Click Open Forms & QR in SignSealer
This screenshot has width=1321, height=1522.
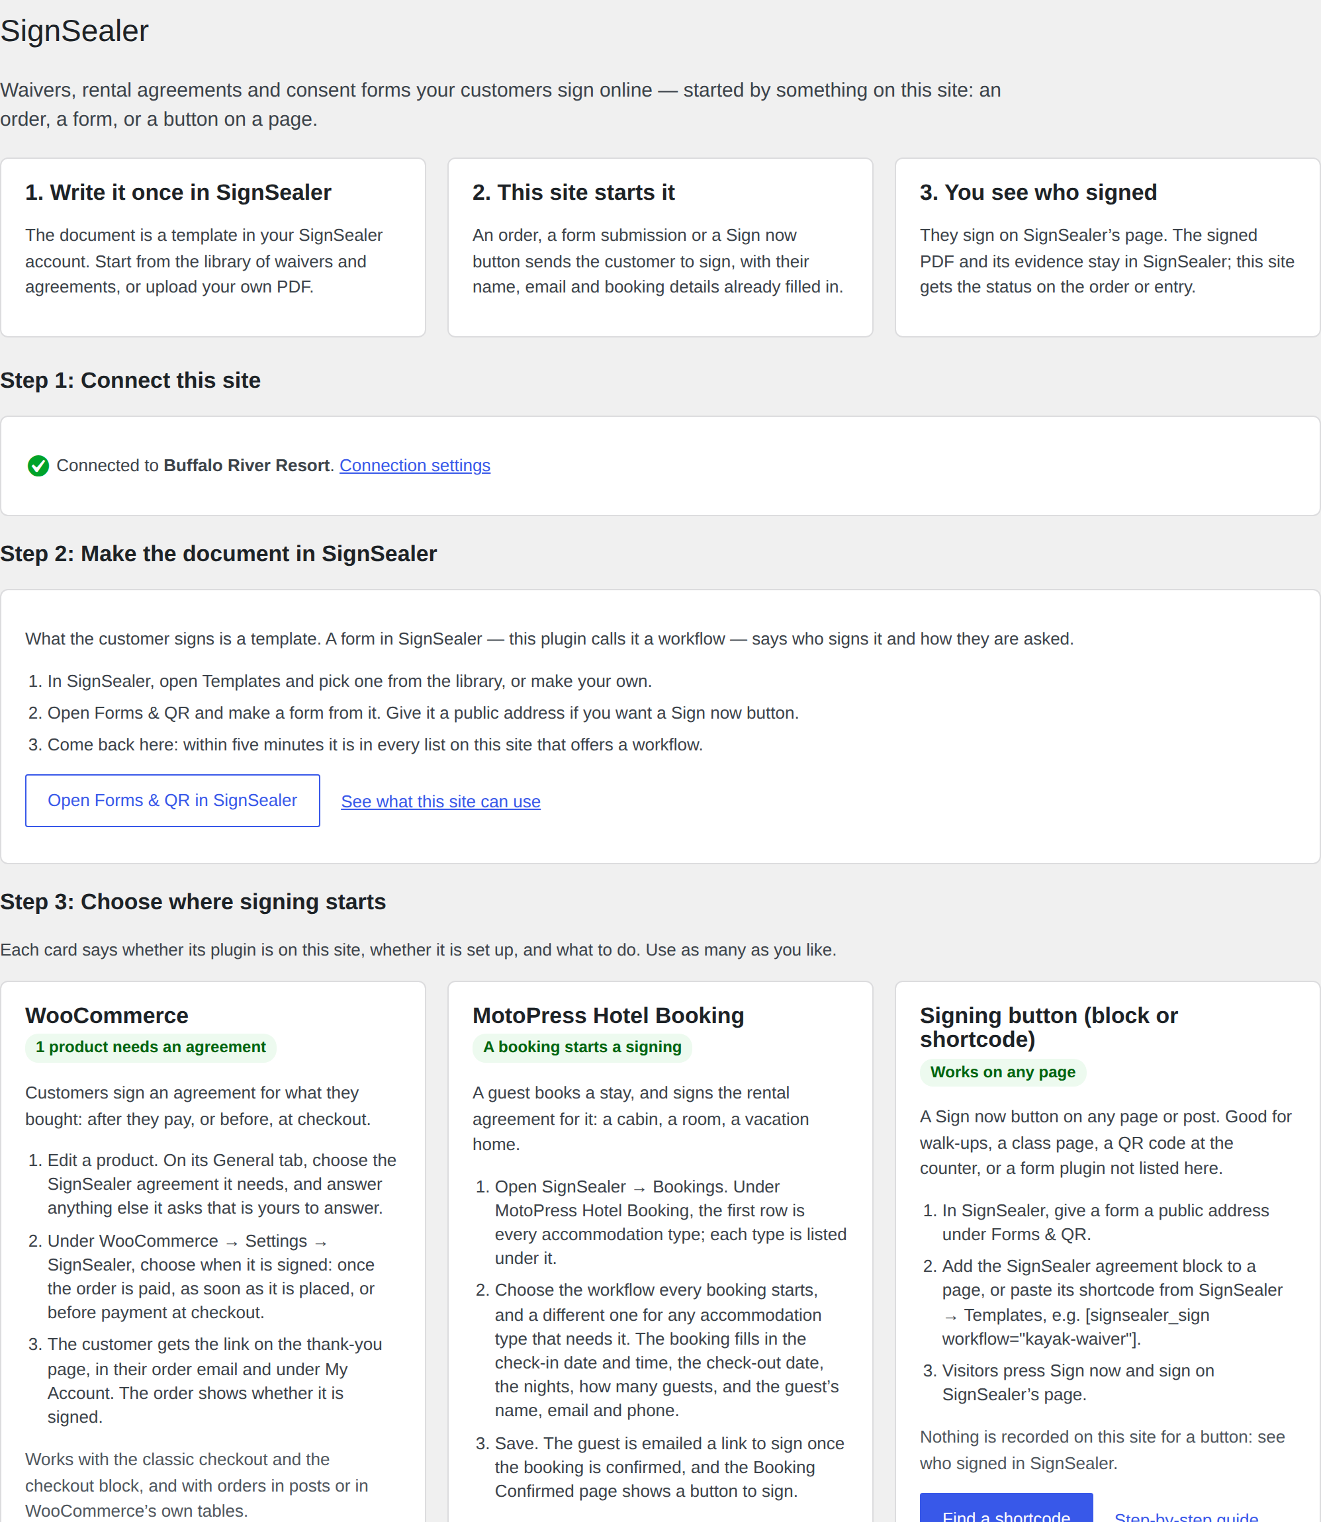(173, 801)
